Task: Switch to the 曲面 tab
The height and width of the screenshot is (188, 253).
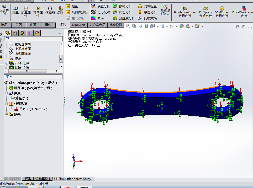Action: pos(33,25)
